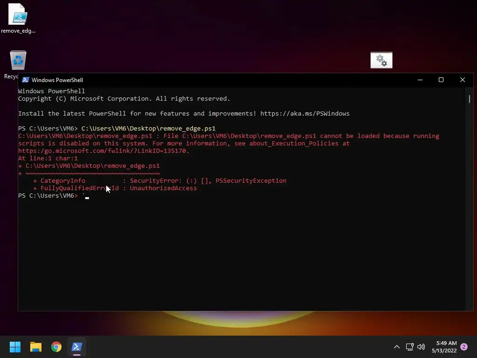This screenshot has width=477, height=358.
Task: Open the remove_edge PowerShell script desktop icon
Action: click(x=18, y=18)
